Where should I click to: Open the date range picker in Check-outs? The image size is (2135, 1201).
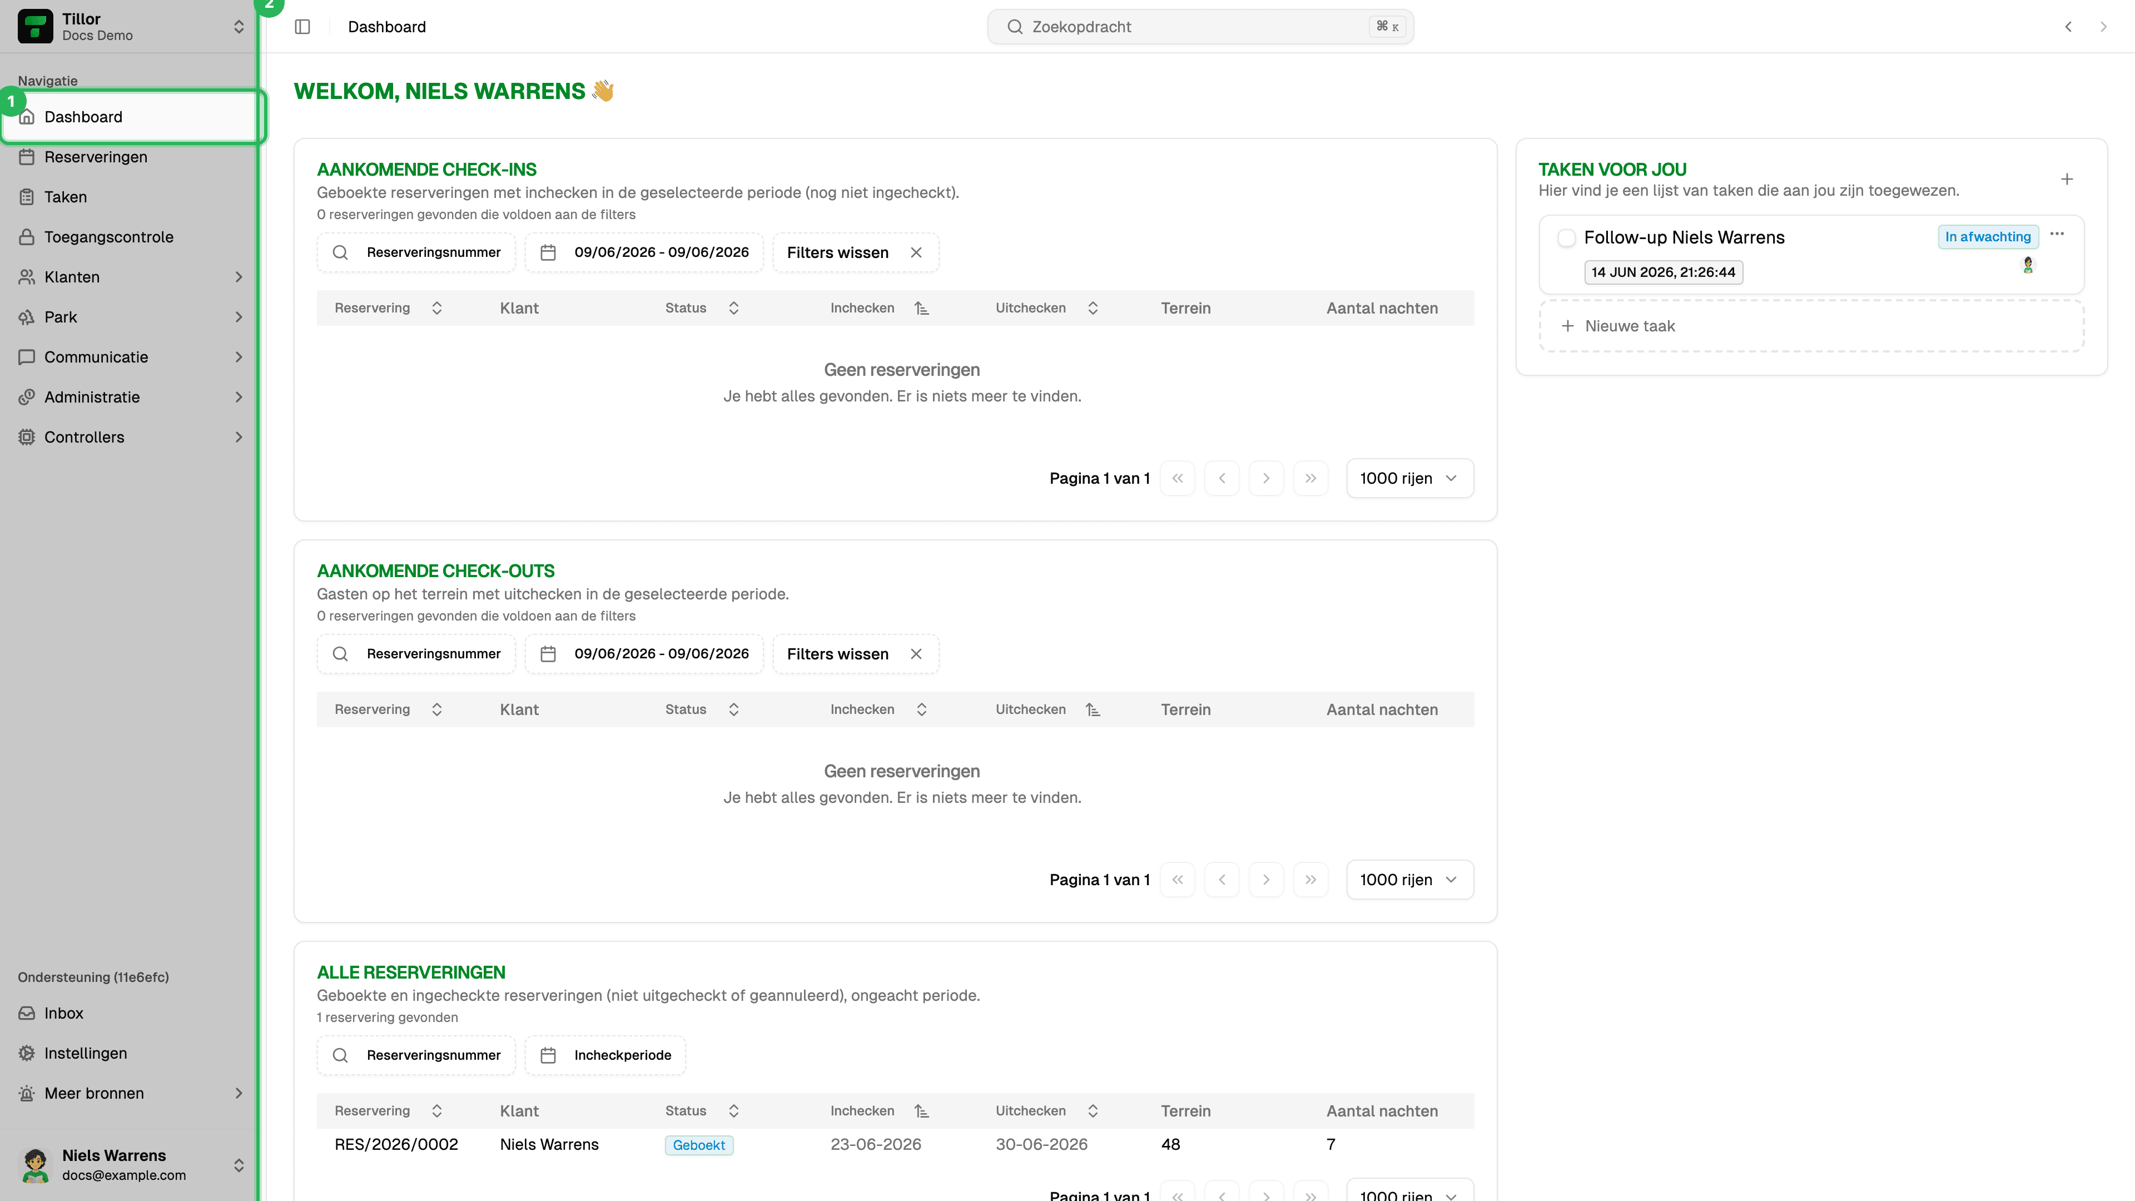644,654
